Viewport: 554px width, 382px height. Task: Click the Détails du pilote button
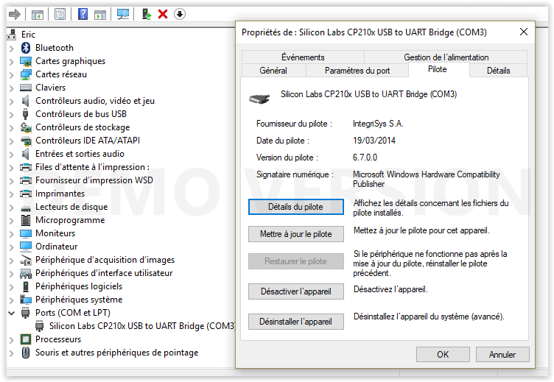[x=296, y=207]
